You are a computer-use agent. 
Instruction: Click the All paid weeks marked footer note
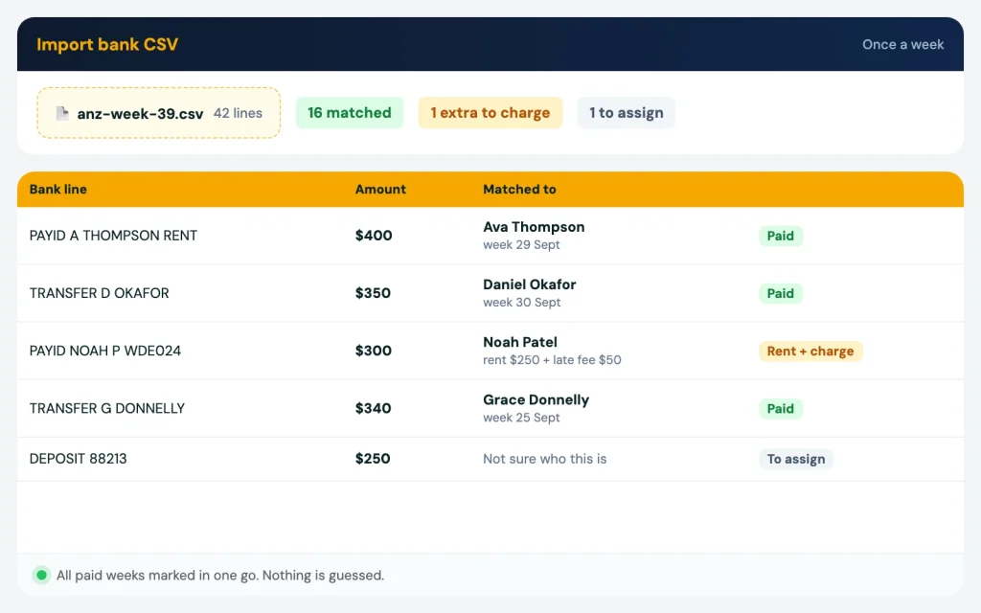pyautogui.click(x=220, y=576)
